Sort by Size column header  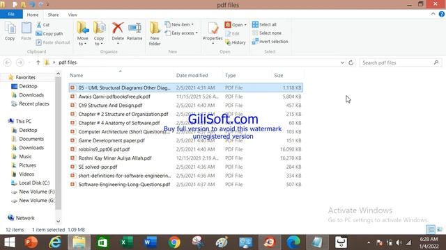287,76
